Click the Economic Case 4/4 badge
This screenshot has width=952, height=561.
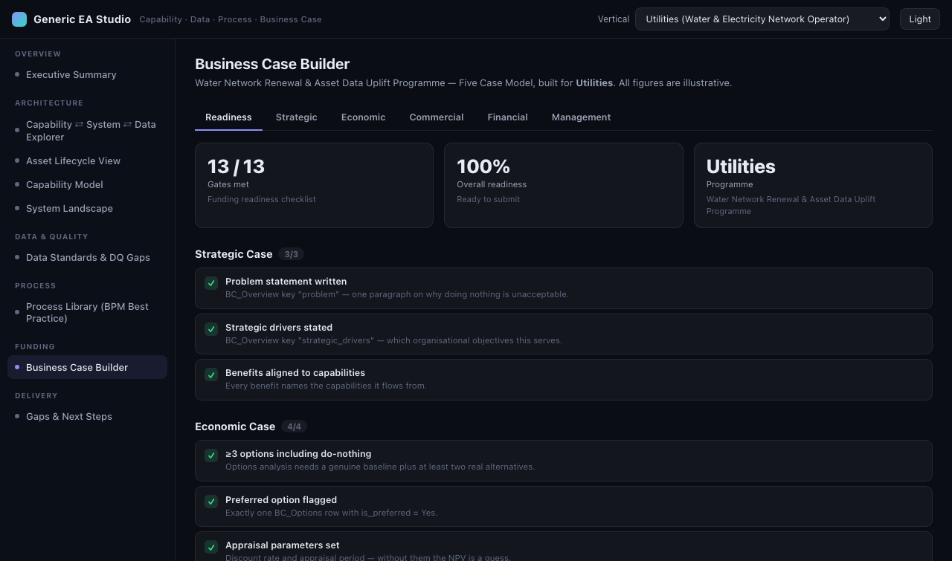[294, 427]
